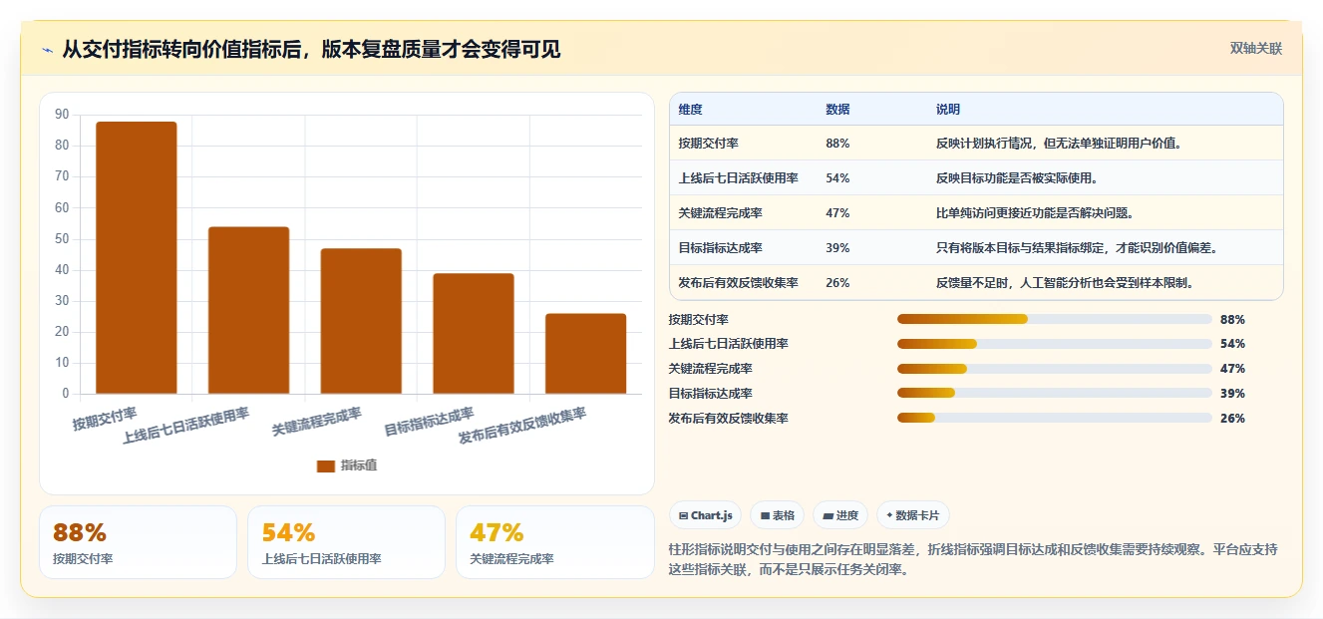
Task: Select the 进度 chip
Action: [840, 515]
